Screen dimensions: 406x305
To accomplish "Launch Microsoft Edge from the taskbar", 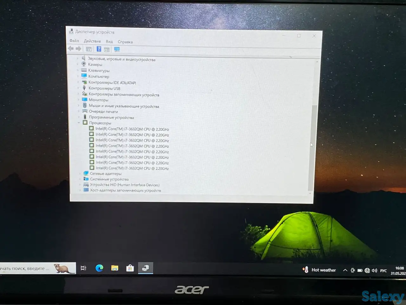I will point(99,268).
